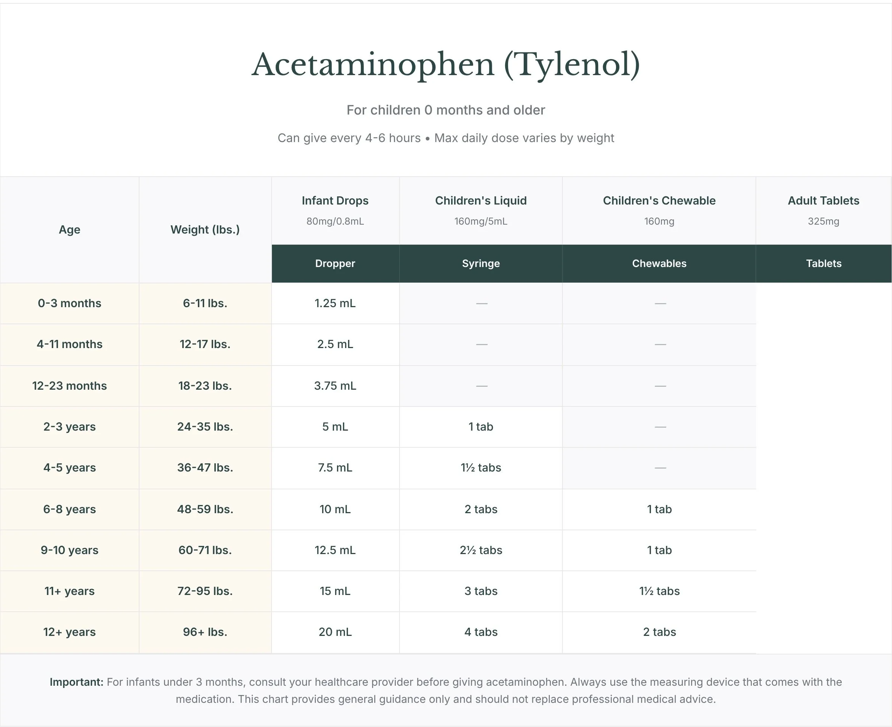892x727 pixels.
Task: Click the 5 mL dose for 2-3 years
Action: pyautogui.click(x=335, y=427)
